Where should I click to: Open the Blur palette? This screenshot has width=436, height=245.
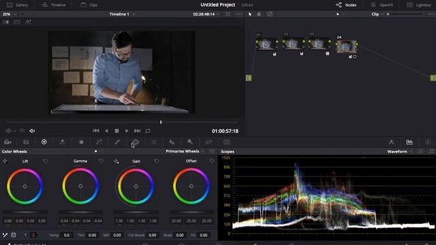click(172, 142)
